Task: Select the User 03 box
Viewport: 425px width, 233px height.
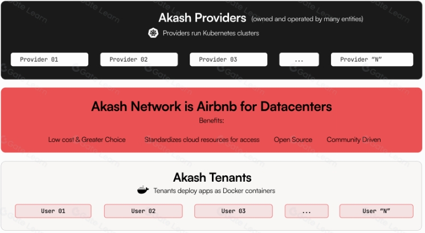Action: pos(234,211)
